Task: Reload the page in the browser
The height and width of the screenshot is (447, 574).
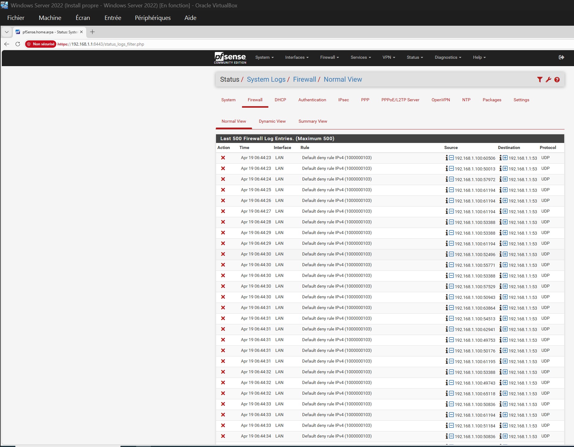Action: [18, 44]
